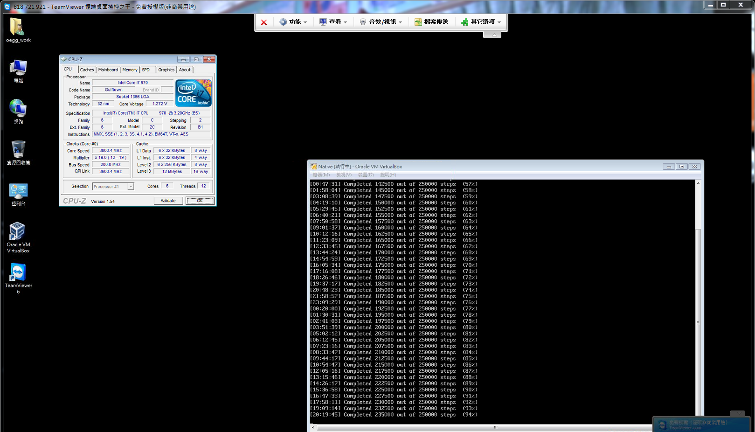Switch to the About tab
Viewport: 755px width, 432px height.
click(x=185, y=70)
